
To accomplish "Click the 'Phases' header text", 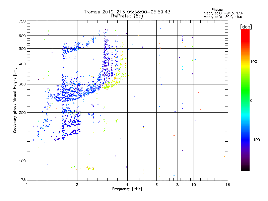I will click(217, 10).
